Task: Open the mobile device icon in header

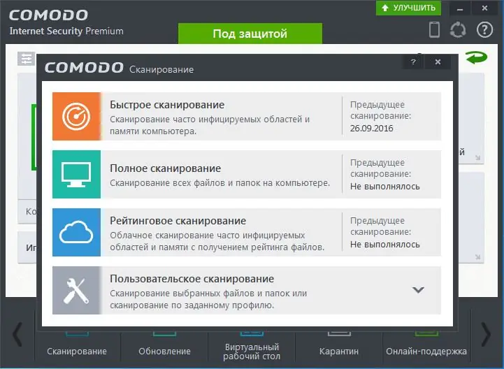Action: point(435,29)
